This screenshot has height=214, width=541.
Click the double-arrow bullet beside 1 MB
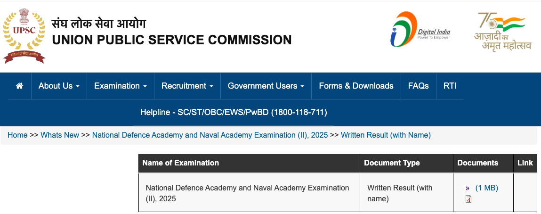click(x=468, y=188)
